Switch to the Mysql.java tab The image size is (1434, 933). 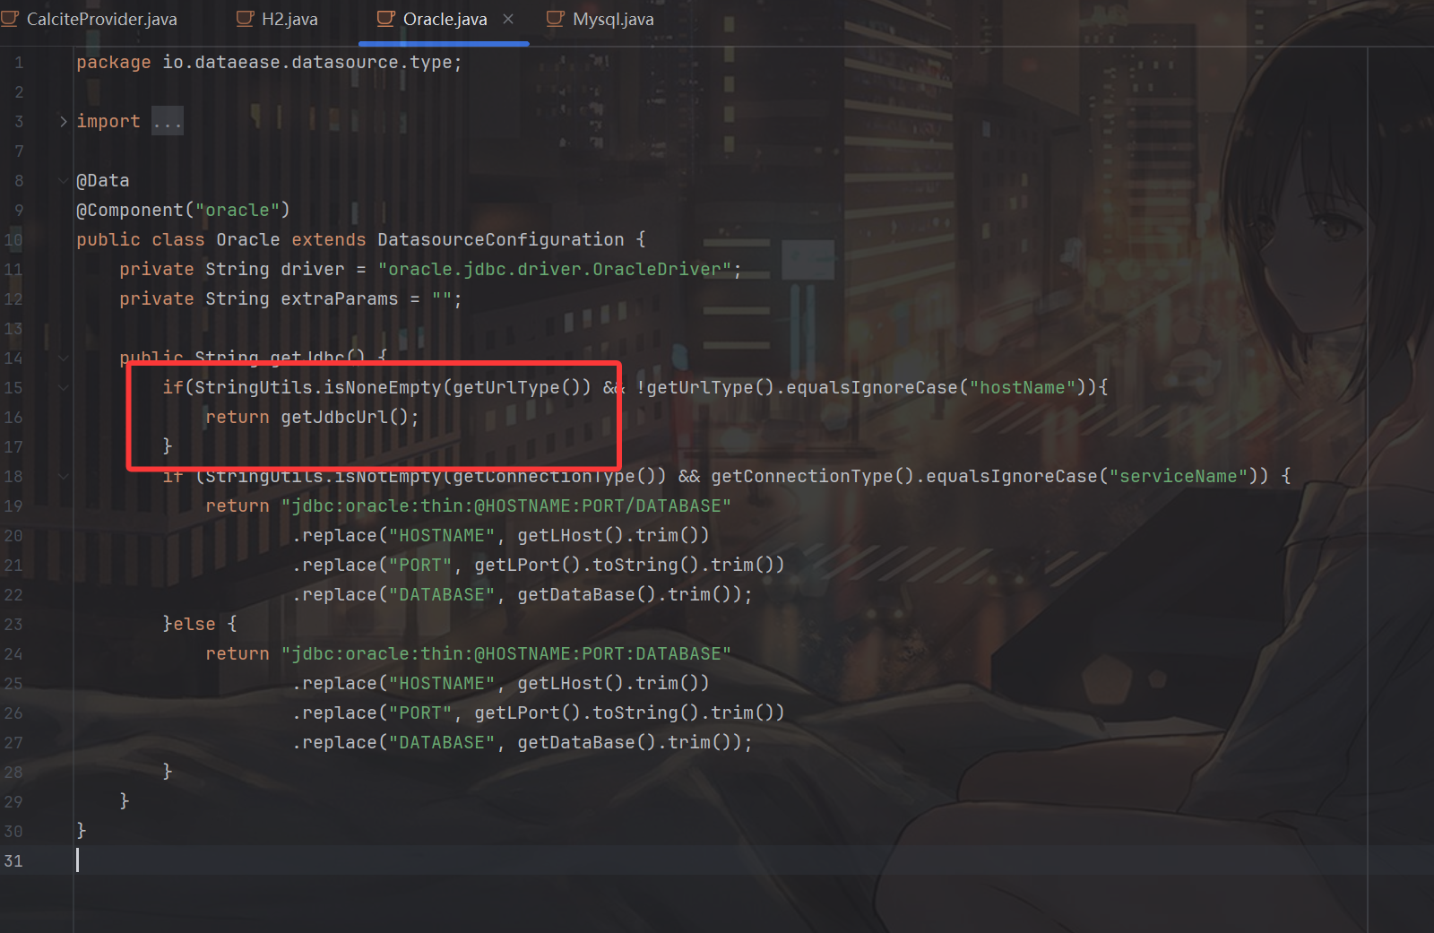[613, 19]
